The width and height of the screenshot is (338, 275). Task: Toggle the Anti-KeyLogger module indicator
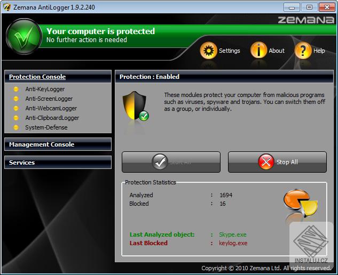pos(16,89)
